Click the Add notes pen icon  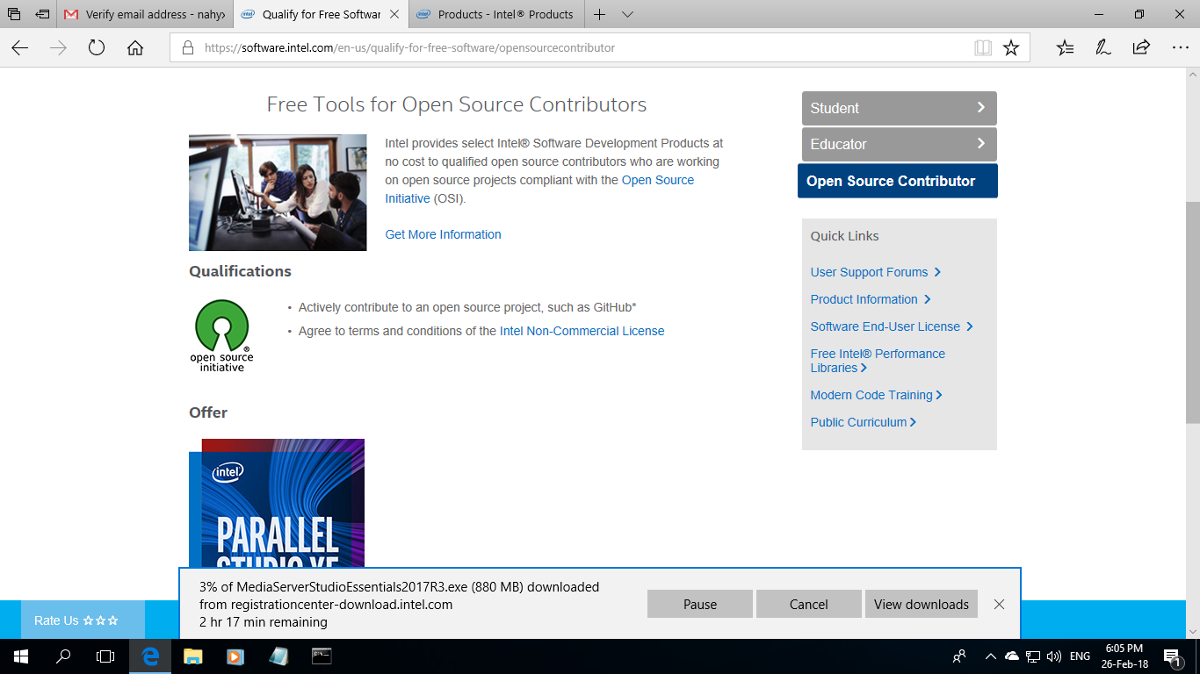(1103, 48)
